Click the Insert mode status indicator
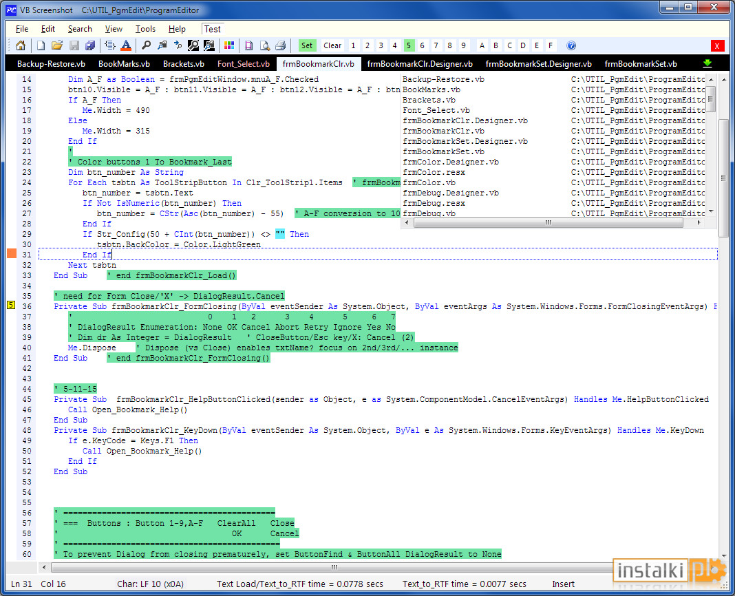The width and height of the screenshot is (735, 596). point(563,584)
